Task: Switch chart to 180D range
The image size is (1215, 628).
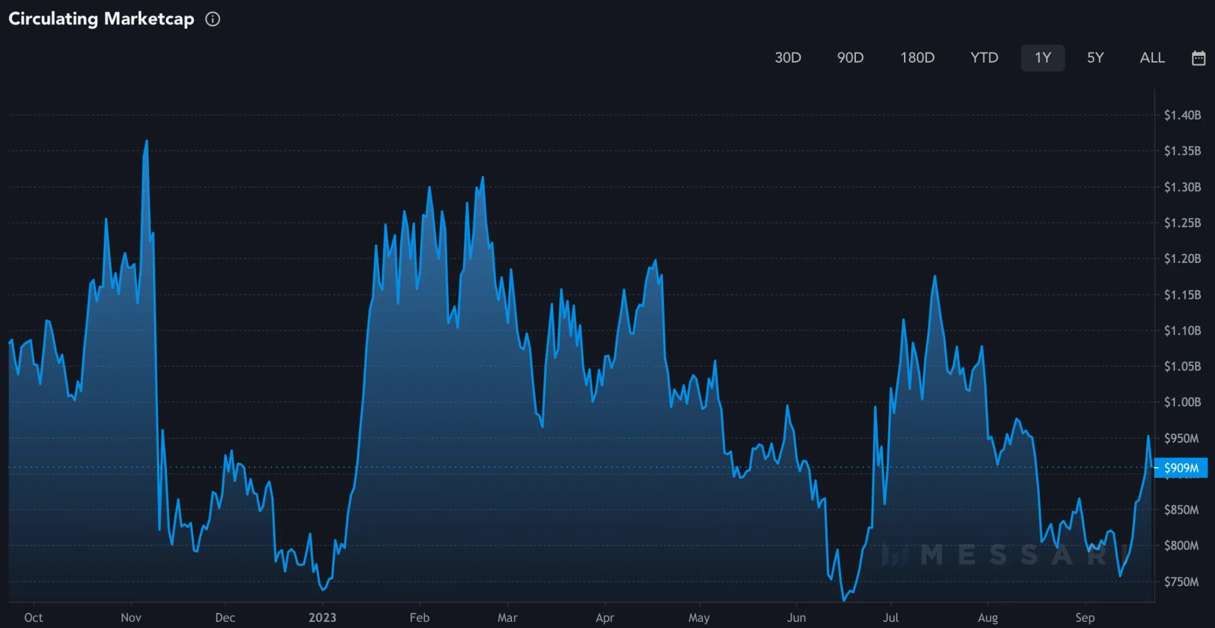Action: pyautogui.click(x=917, y=58)
